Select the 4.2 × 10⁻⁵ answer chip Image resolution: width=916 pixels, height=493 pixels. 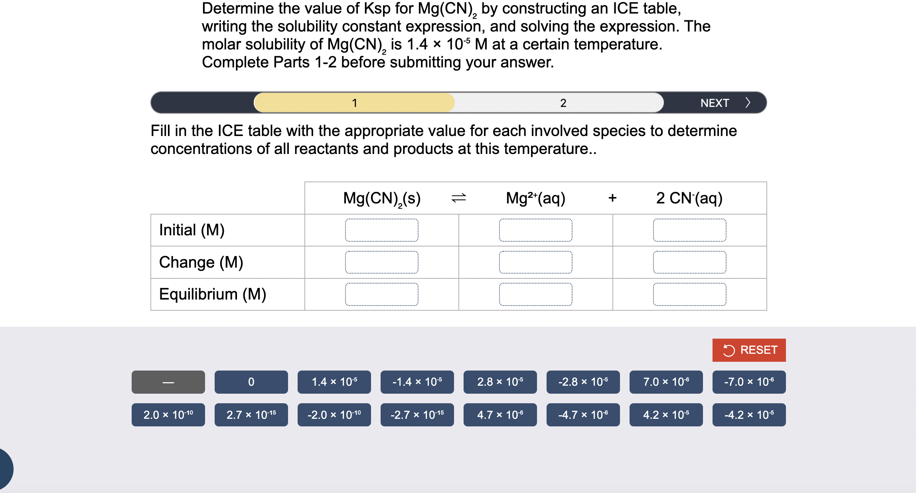[x=666, y=415]
